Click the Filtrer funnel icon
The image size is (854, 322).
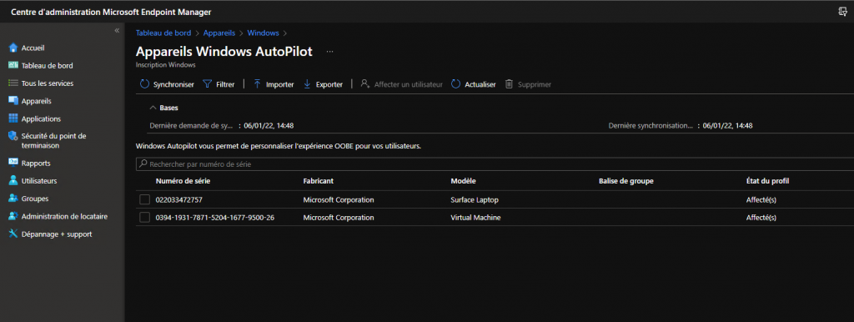207,84
